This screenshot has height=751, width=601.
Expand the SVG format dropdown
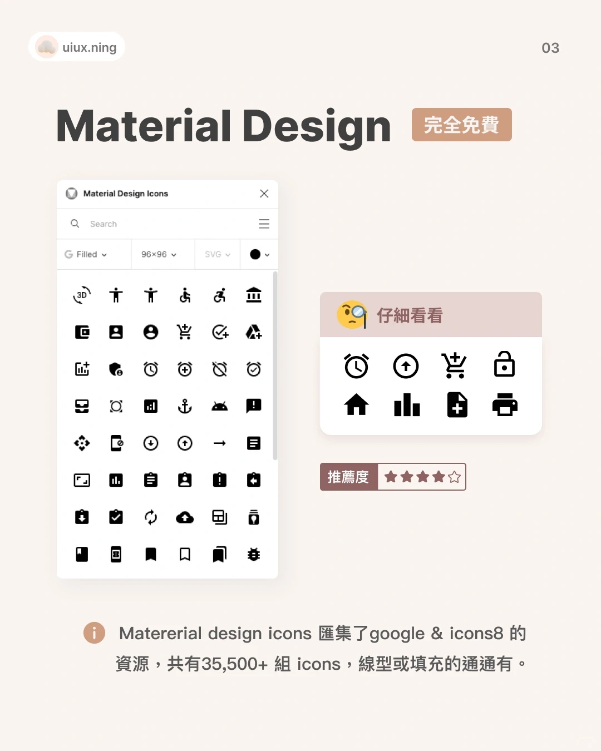click(216, 254)
